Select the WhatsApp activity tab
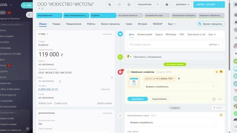 pos(171,34)
